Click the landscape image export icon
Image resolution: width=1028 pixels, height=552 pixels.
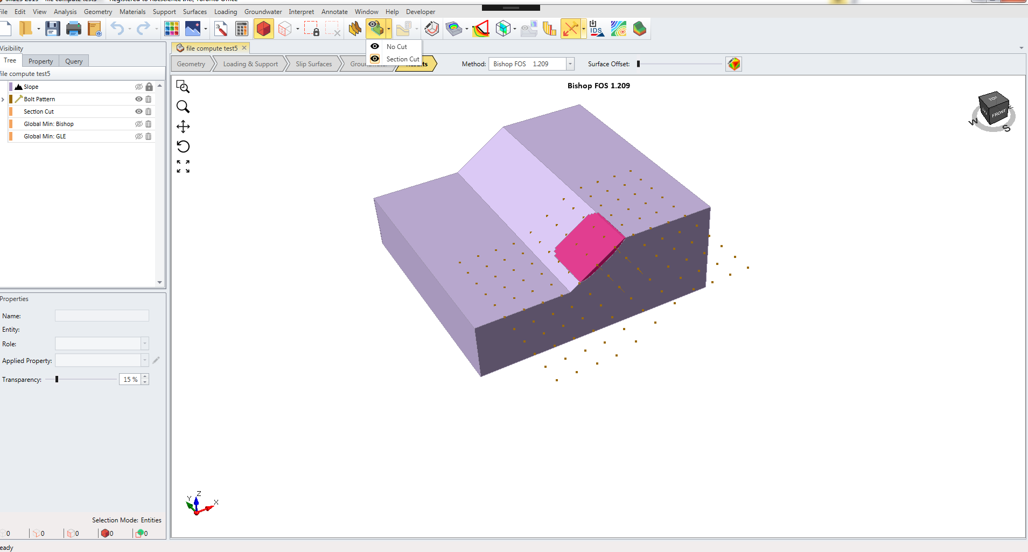(x=192, y=29)
